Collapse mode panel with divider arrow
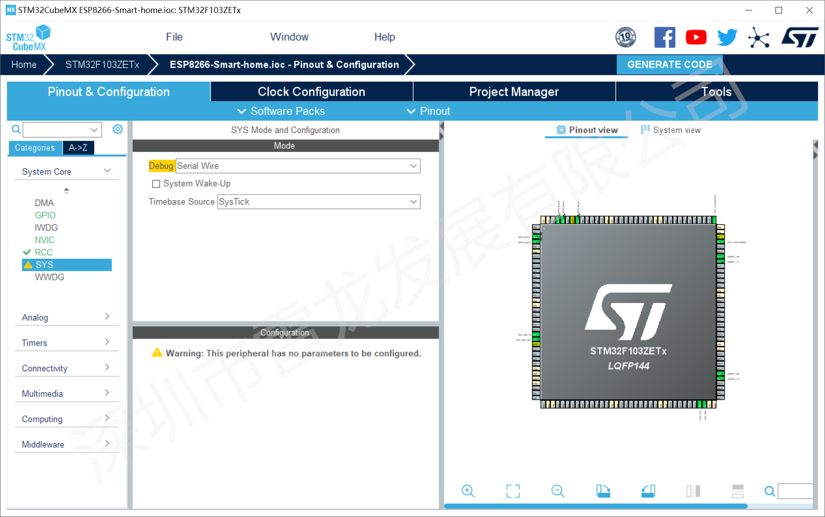825x517 pixels. click(442, 126)
